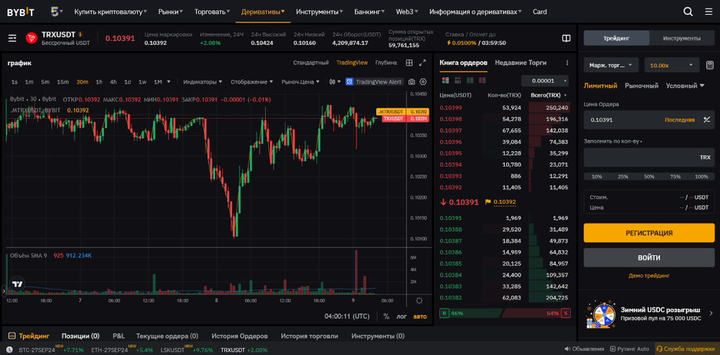Open the search magnifier in top bar

(x=688, y=11)
